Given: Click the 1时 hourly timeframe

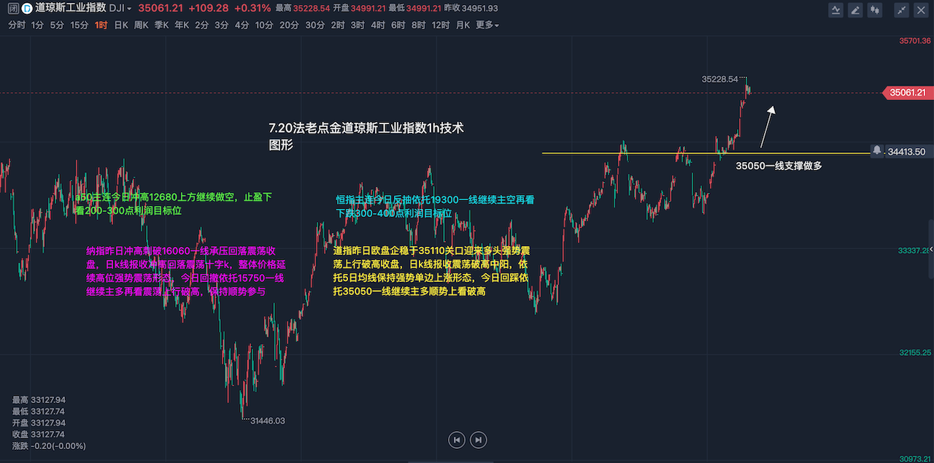Looking at the screenshot, I should tap(101, 25).
